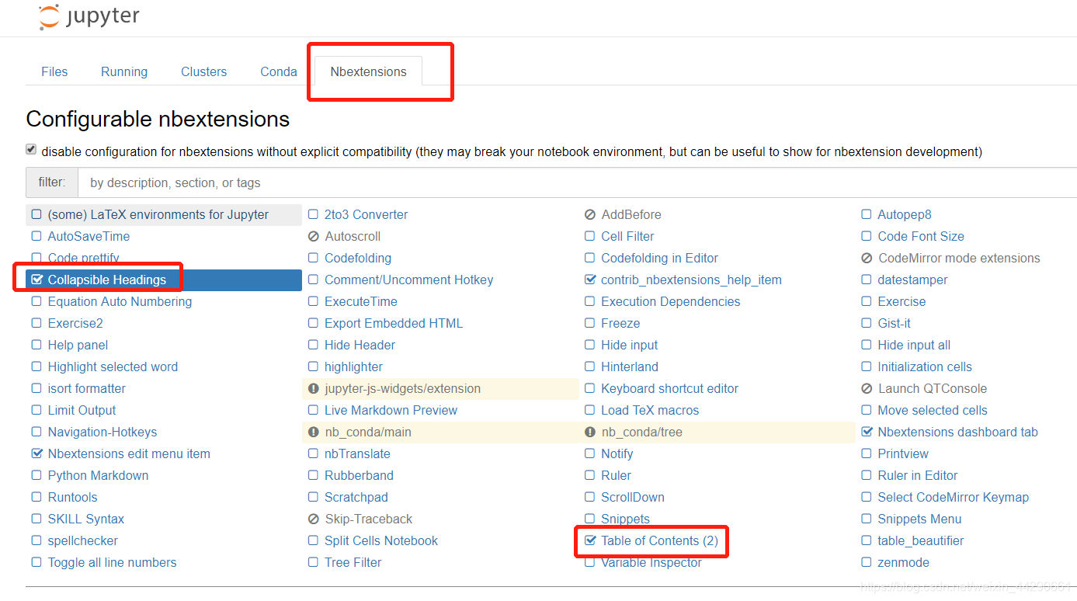Enable the ScrollDown checkbox

tap(590, 497)
